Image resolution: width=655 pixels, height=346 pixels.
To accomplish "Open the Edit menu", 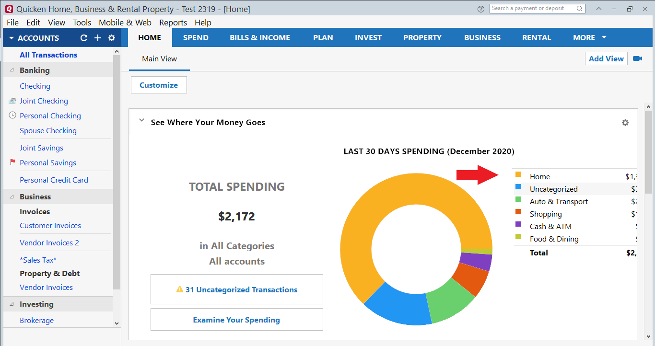I will pyautogui.click(x=34, y=23).
